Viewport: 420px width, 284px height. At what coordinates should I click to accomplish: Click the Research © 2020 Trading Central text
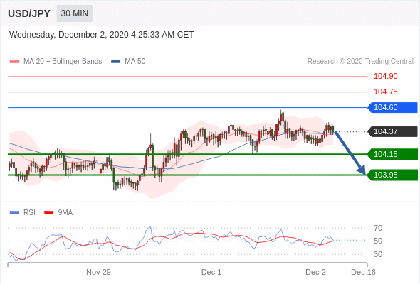360,62
